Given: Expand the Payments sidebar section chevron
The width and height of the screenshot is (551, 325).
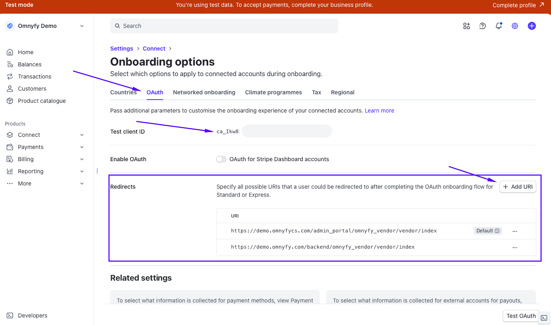Looking at the screenshot, I should [x=82, y=147].
